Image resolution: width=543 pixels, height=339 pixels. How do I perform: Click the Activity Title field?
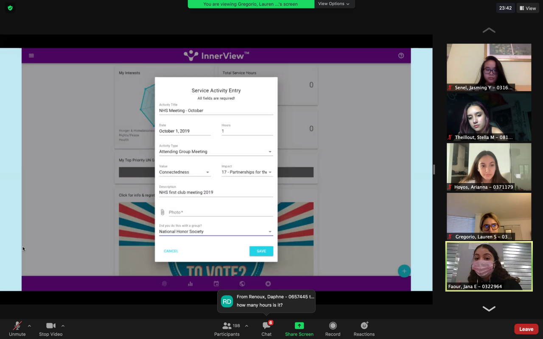[x=216, y=111]
